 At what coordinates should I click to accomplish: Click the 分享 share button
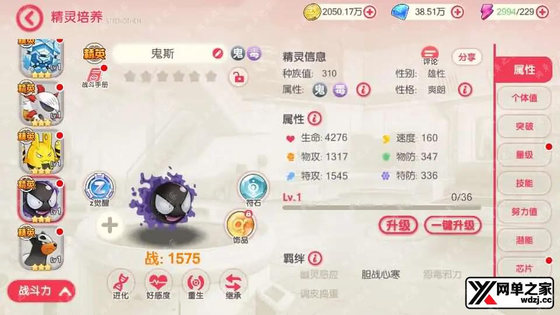(467, 57)
